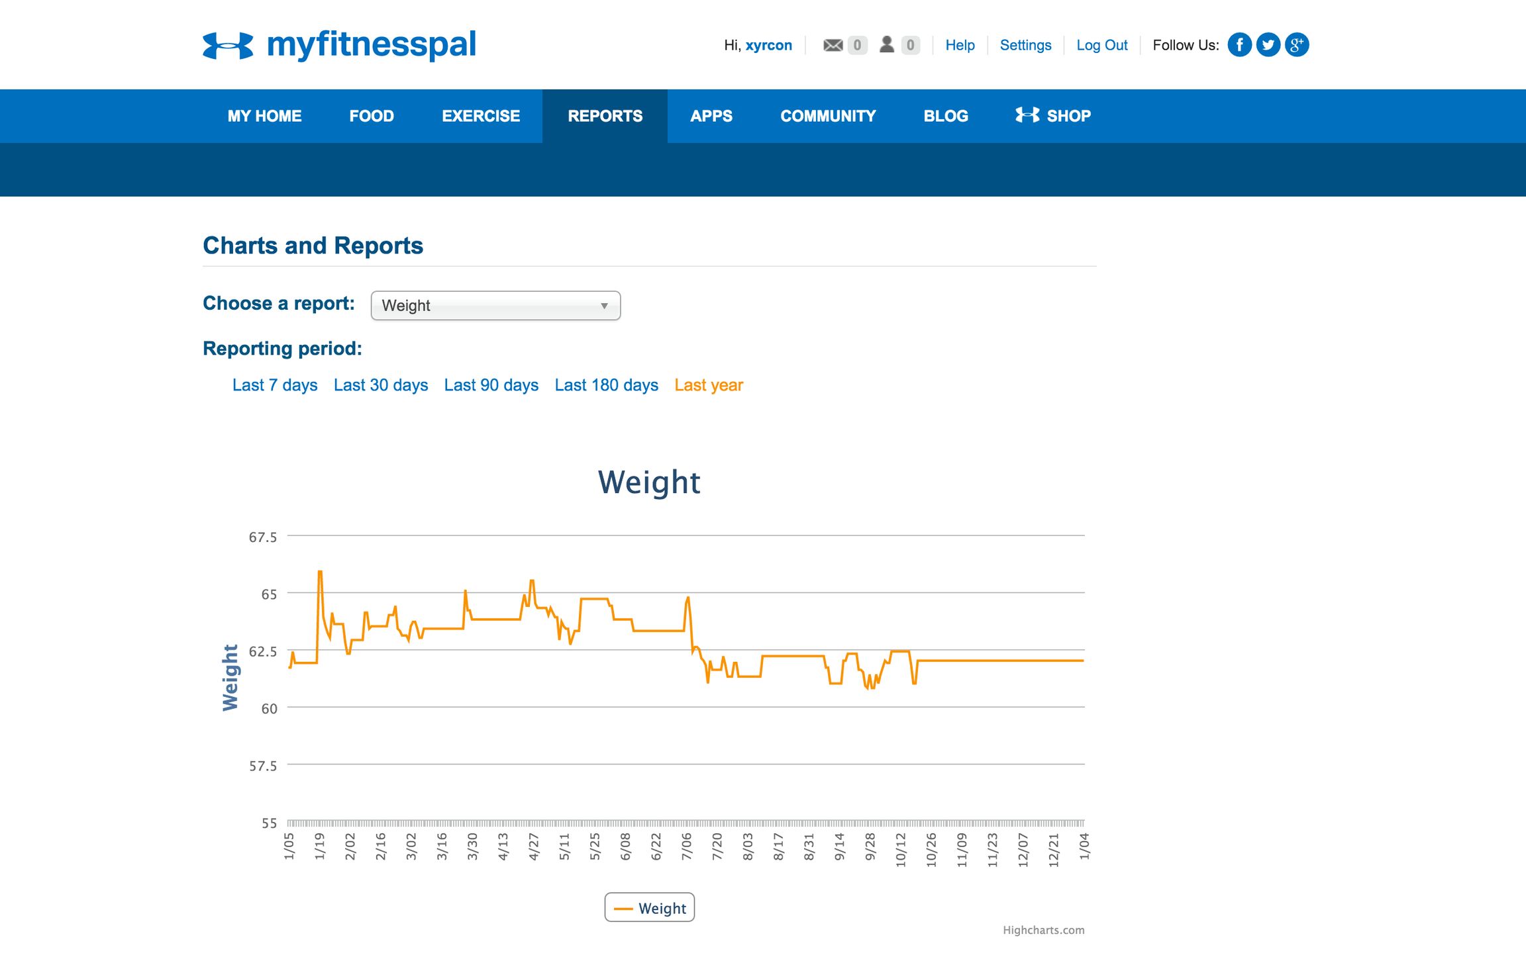
Task: Click the Under Armour Shop logo icon
Action: tap(1027, 115)
